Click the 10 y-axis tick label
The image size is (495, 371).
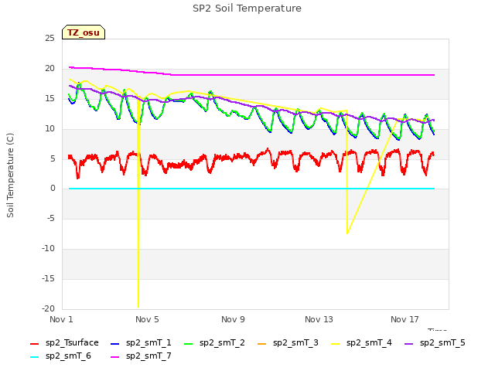[x=49, y=128]
